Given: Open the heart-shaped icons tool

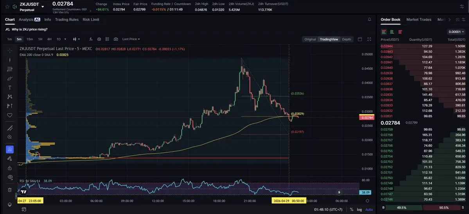Looking at the screenshot, I should (9, 115).
